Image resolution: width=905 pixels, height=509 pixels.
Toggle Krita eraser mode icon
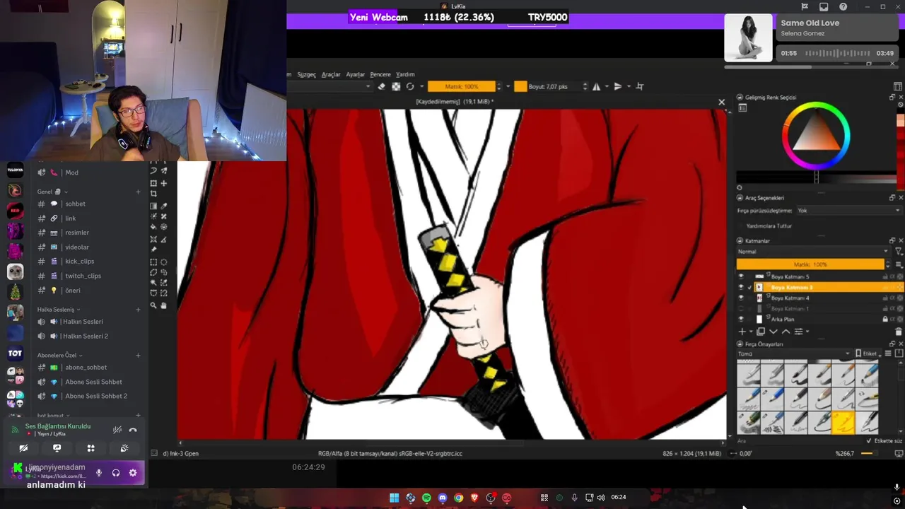[381, 86]
